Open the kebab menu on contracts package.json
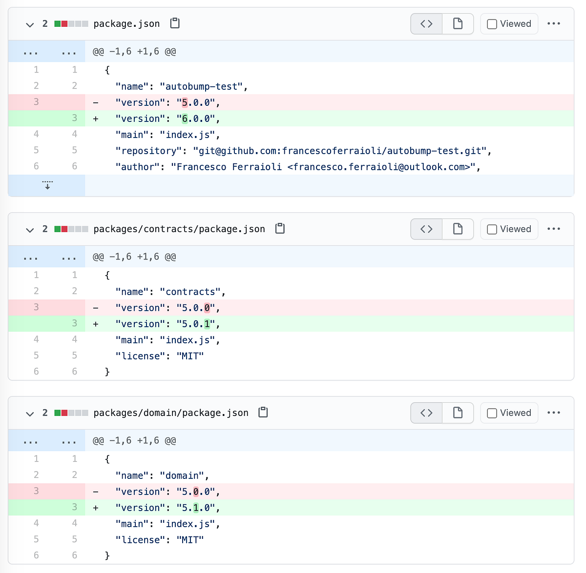Screen dimensions: 586x573 pyautogui.click(x=554, y=229)
